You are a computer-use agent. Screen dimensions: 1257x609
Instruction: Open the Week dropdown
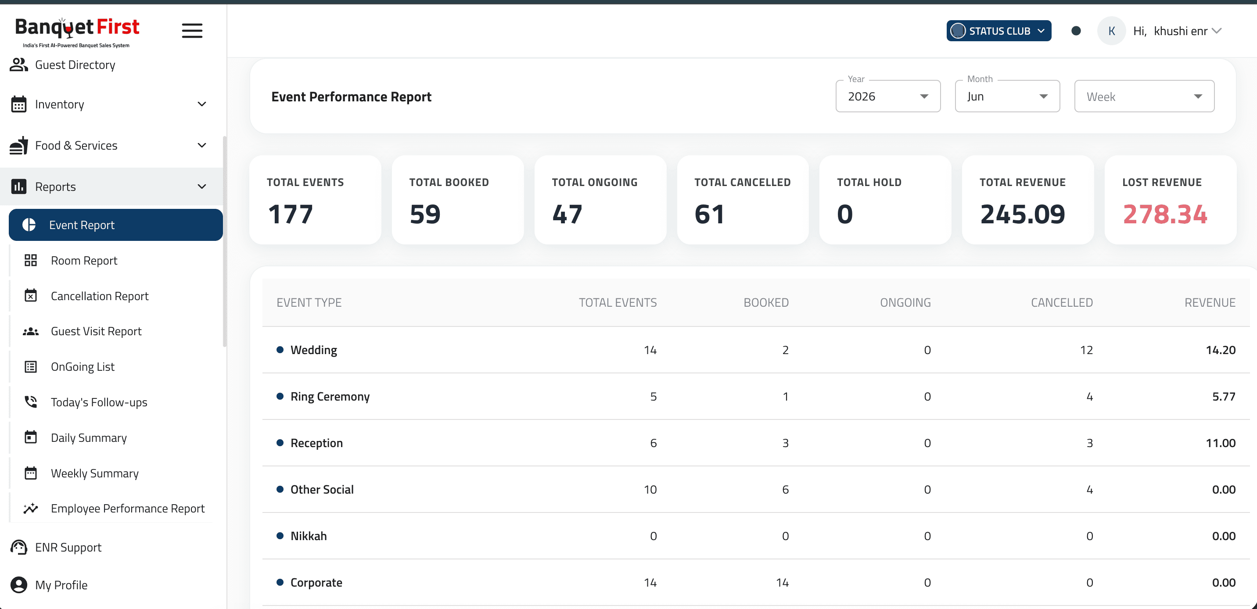[x=1144, y=96]
